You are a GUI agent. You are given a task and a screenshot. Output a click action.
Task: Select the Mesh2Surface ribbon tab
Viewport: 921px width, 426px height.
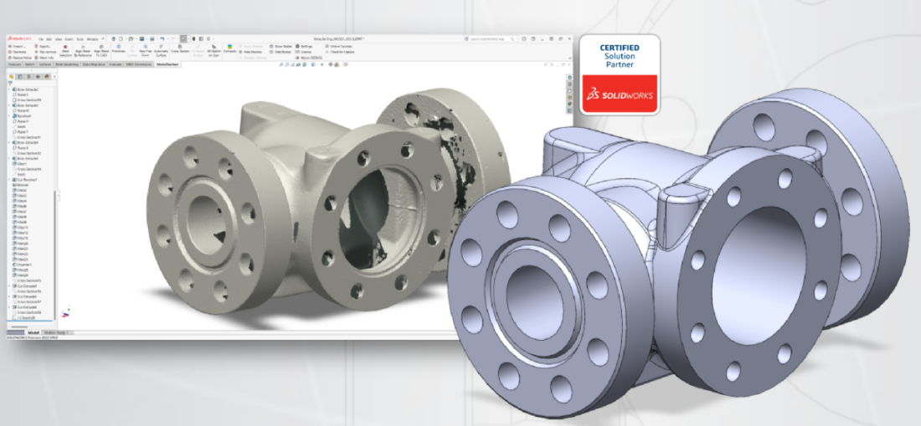click(167, 64)
